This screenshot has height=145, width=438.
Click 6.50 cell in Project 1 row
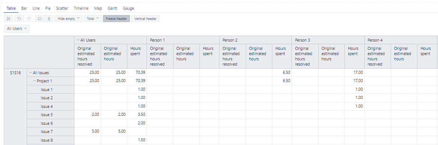(x=282, y=81)
